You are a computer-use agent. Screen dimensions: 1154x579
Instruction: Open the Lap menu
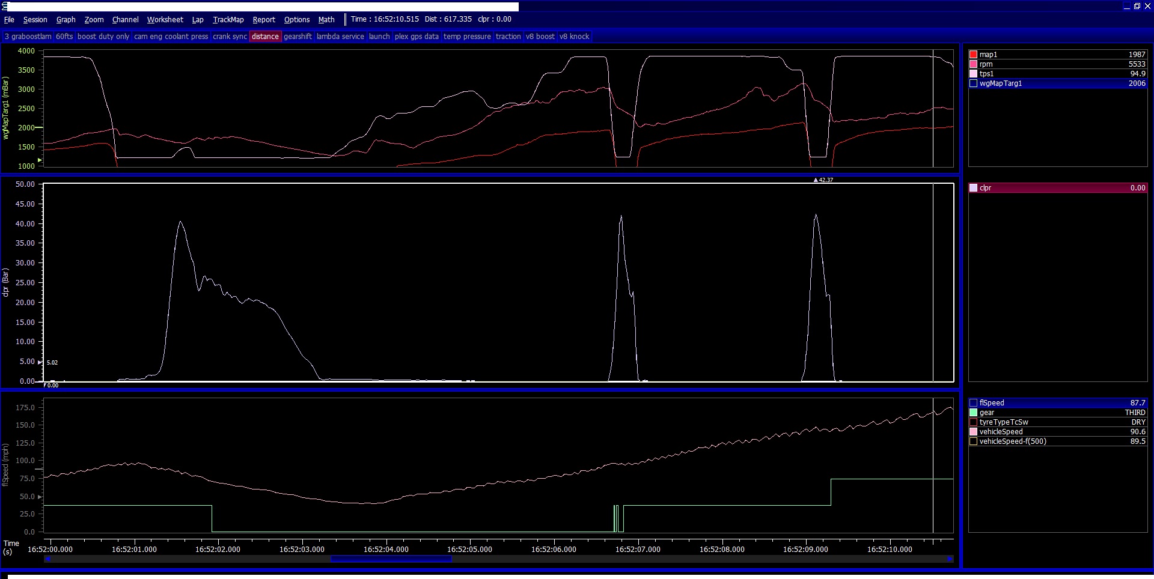click(197, 19)
